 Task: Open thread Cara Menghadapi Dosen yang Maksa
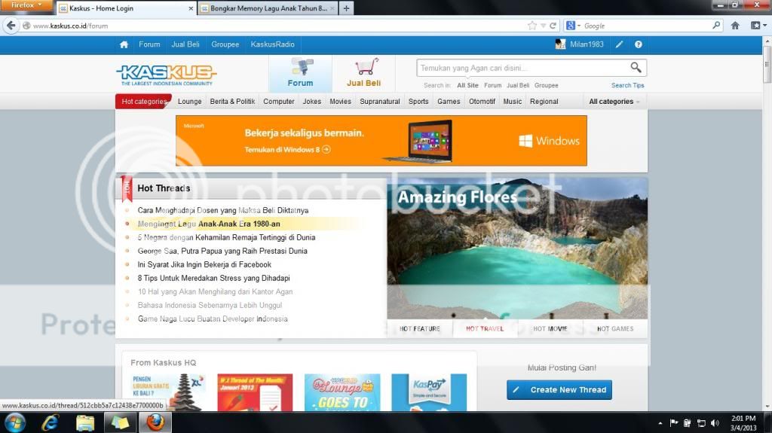coord(223,210)
